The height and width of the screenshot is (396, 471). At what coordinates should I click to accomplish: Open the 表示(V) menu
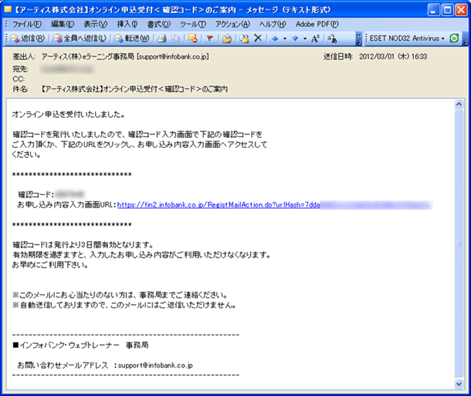click(x=96, y=24)
